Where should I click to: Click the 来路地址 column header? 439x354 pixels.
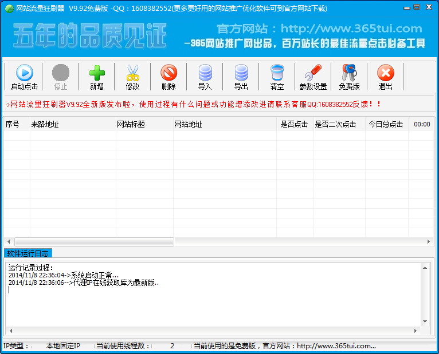click(x=73, y=124)
